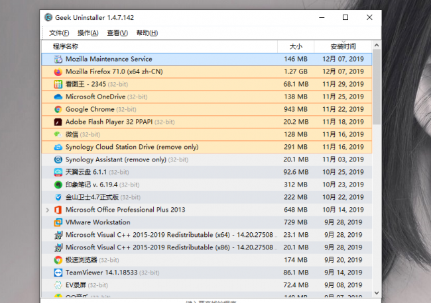The height and width of the screenshot is (303, 431).
Task: Click the 648 MB size value
Action: (296, 210)
